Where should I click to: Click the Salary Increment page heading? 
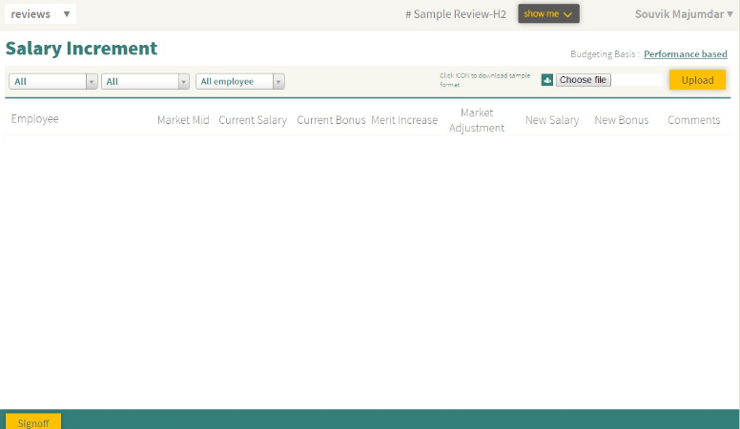tap(81, 48)
